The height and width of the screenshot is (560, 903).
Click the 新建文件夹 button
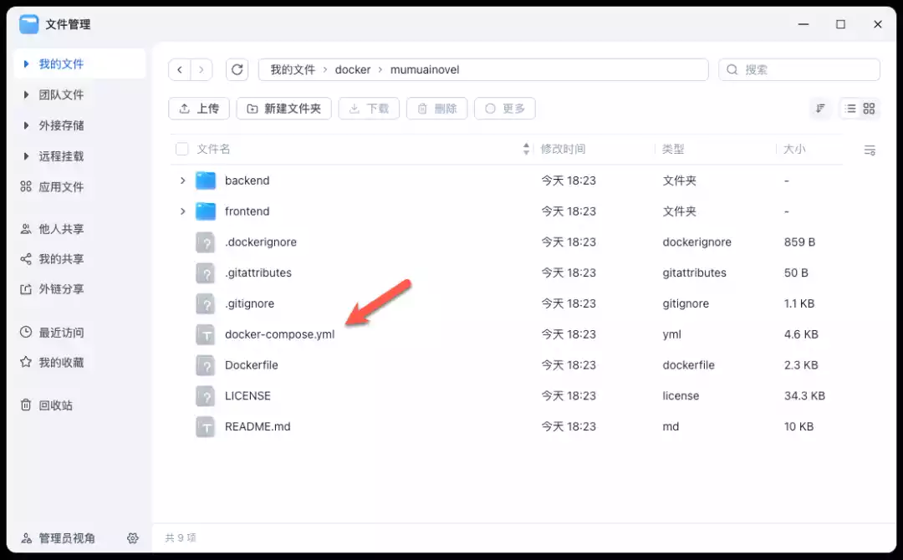[283, 108]
